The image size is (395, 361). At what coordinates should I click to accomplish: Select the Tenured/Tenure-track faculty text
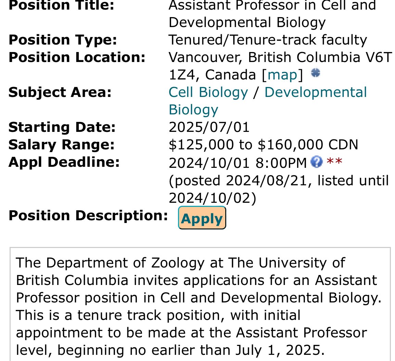coord(268,40)
